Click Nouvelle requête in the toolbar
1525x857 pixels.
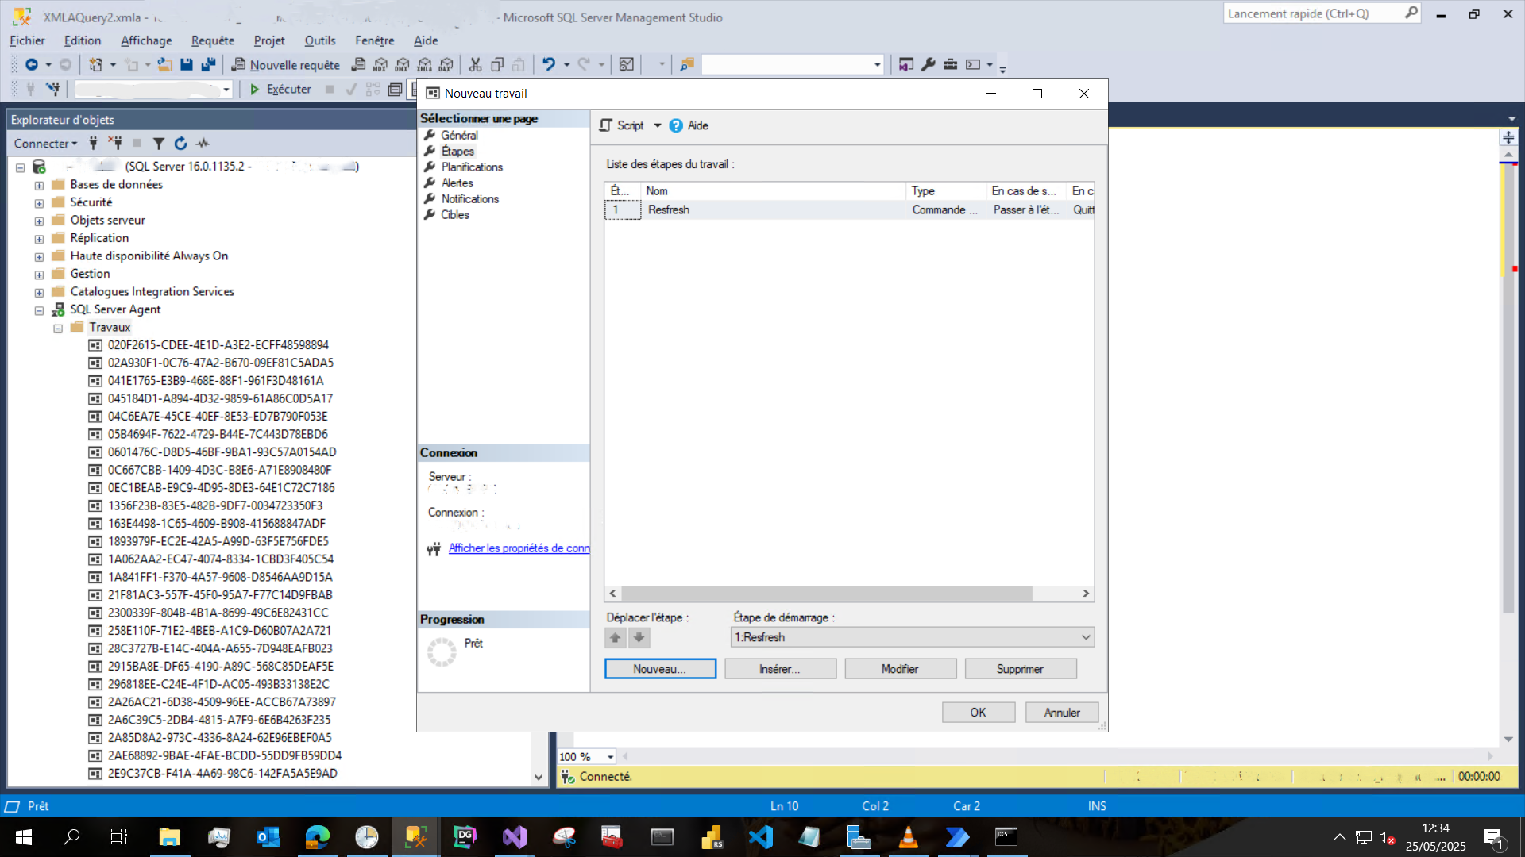coord(286,65)
